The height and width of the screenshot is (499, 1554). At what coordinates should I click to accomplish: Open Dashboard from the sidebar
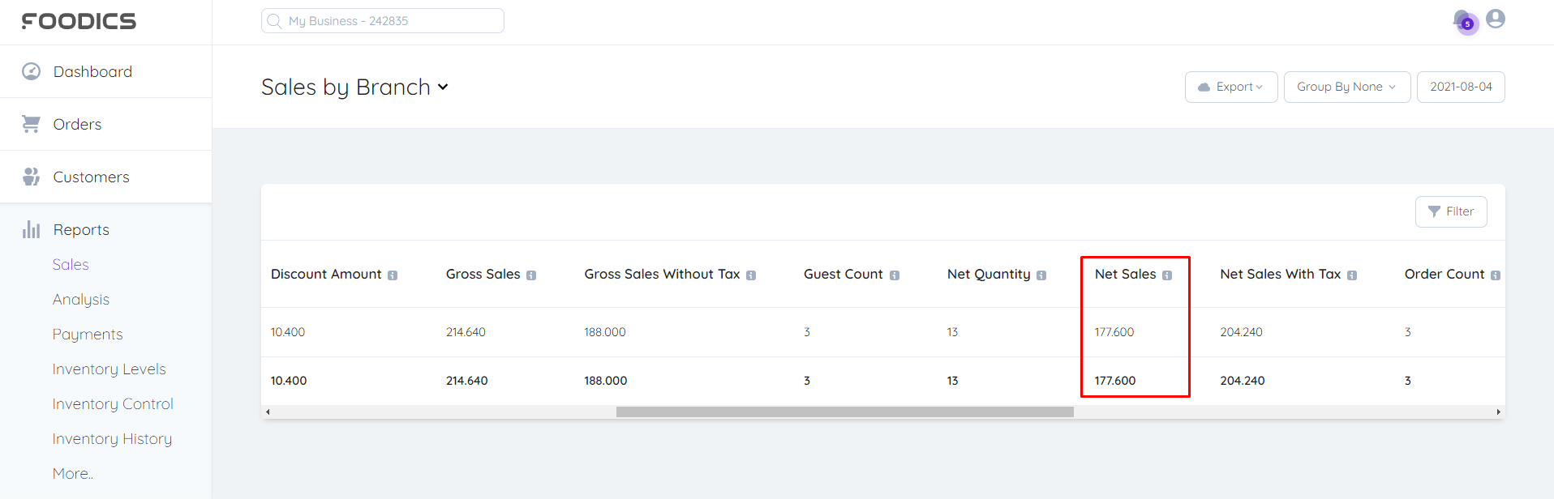point(92,71)
